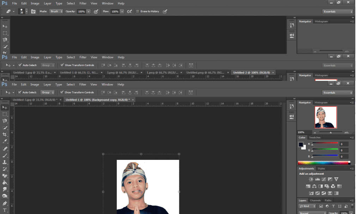Click the Navigator preview thumbnail

(x=326, y=117)
